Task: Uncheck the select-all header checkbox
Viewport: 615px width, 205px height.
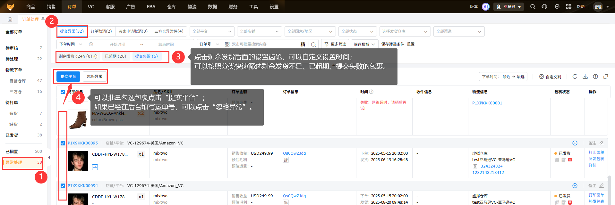Action: point(63,92)
